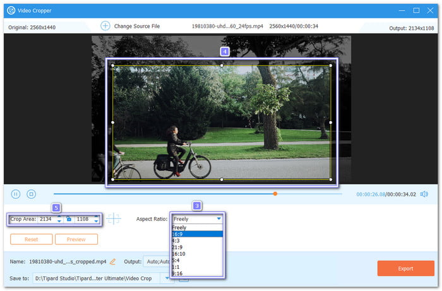Pause the video playback
Viewport: 442px width, 291px height.
[x=16, y=194]
